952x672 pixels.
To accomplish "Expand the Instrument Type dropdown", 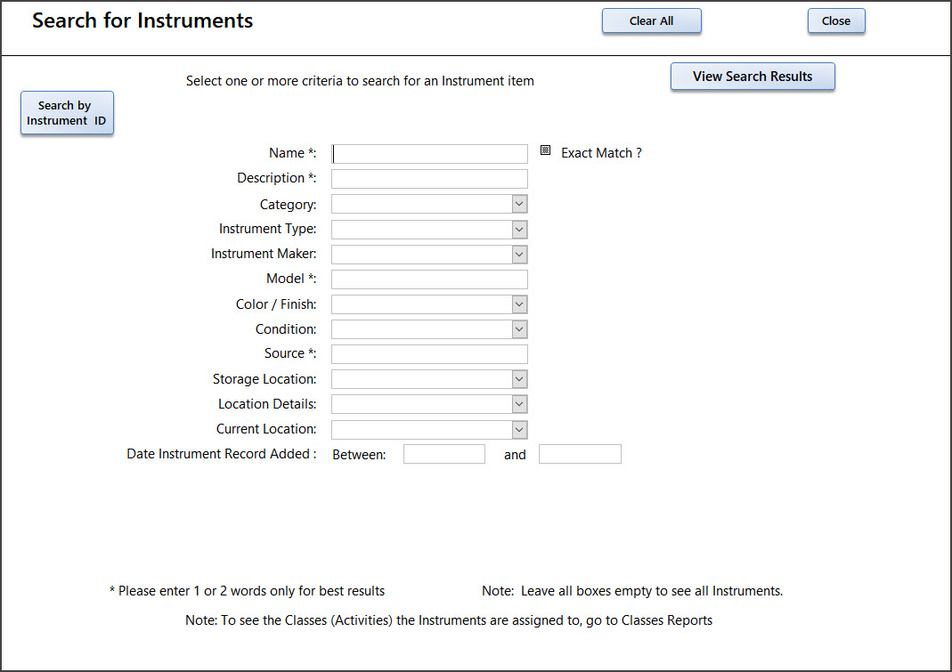I will [520, 230].
